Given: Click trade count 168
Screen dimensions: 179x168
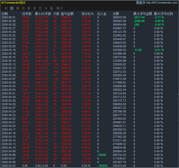Looking at the screenshot, I should tap(56, 72).
